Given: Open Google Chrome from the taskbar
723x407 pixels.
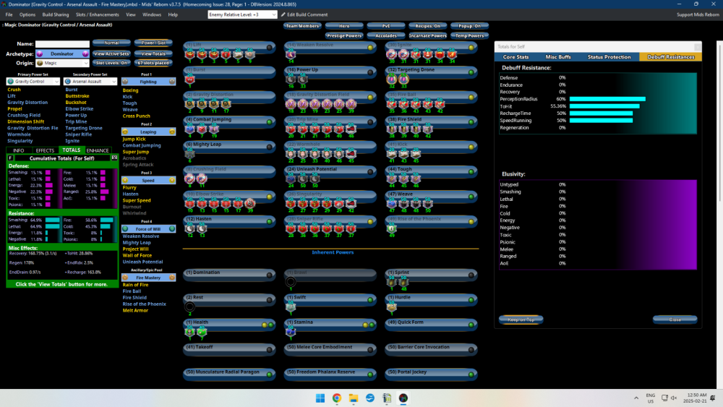Looking at the screenshot, I should point(337,398).
